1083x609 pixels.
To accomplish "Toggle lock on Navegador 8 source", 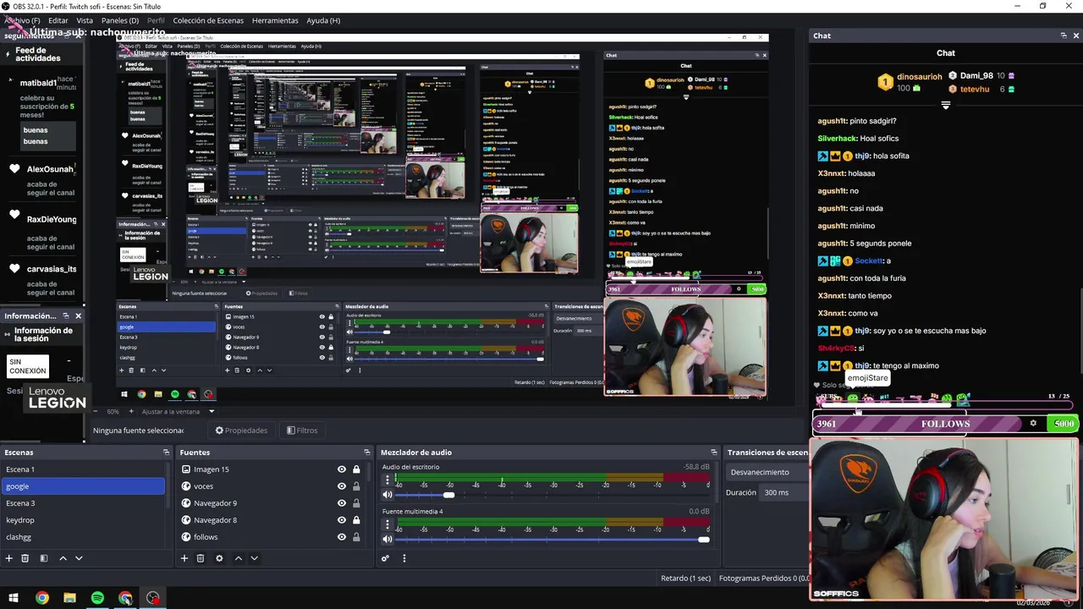I will 356,520.
